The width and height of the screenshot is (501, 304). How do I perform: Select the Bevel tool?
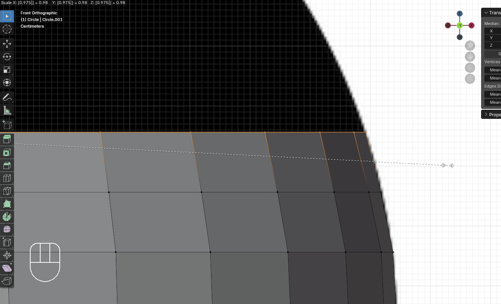(x=7, y=165)
